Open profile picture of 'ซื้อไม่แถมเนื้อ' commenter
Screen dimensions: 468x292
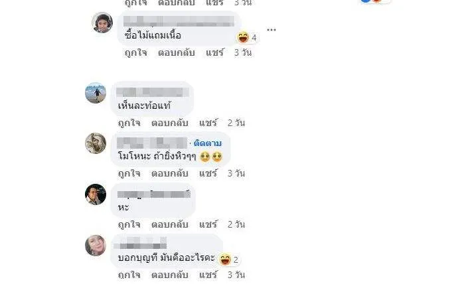(102, 23)
